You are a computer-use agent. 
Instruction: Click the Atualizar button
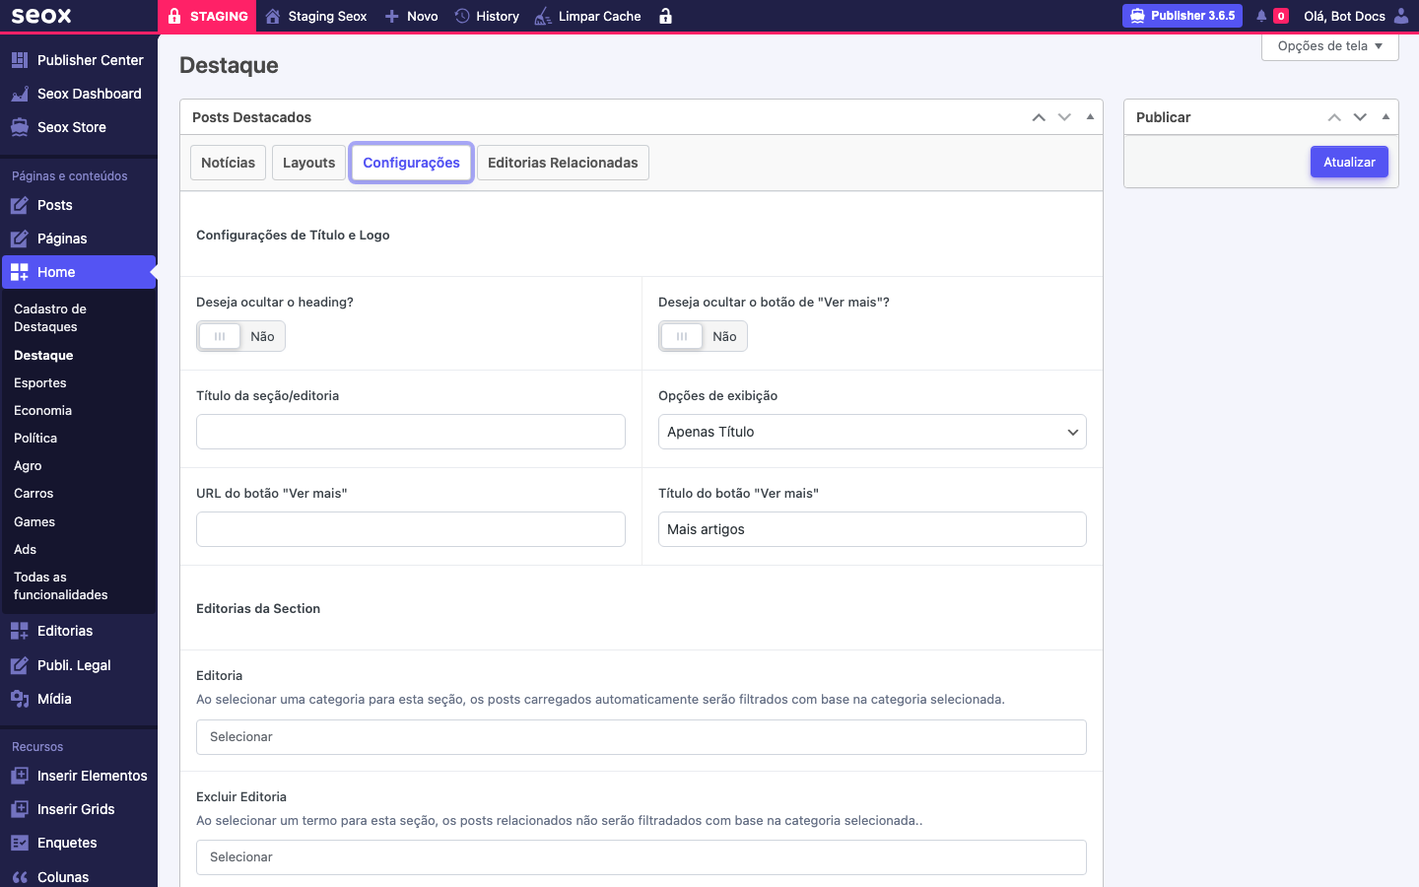coord(1349,162)
